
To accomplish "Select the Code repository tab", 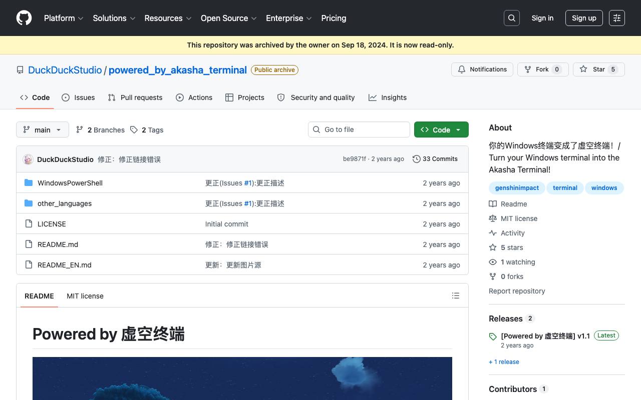I will pyautogui.click(x=35, y=97).
